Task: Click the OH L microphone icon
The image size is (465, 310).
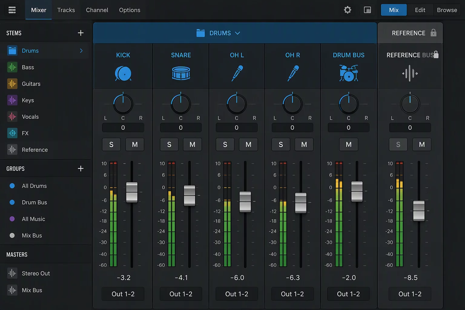Action: (237, 73)
